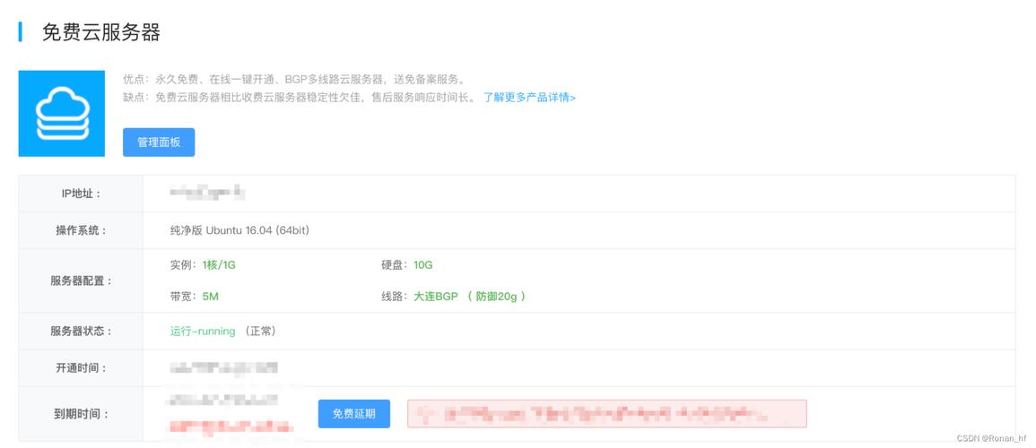Click the 开通时间 row label
The height and width of the screenshot is (448, 1036).
coord(81,367)
